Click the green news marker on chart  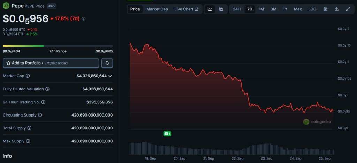click(x=167, y=134)
